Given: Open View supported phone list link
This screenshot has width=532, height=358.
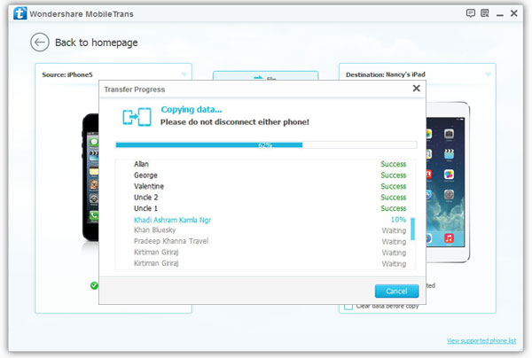Looking at the screenshot, I should point(481,340).
